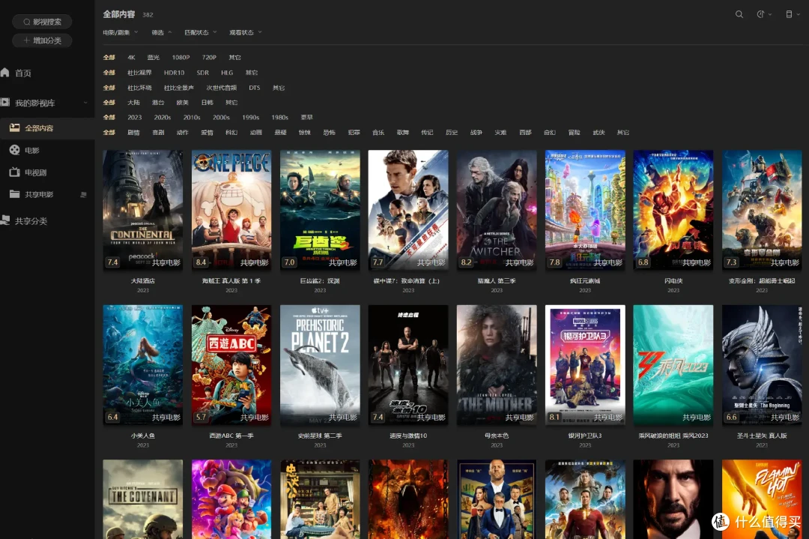Enable the HDR10 filter option
809x539 pixels.
(x=174, y=73)
